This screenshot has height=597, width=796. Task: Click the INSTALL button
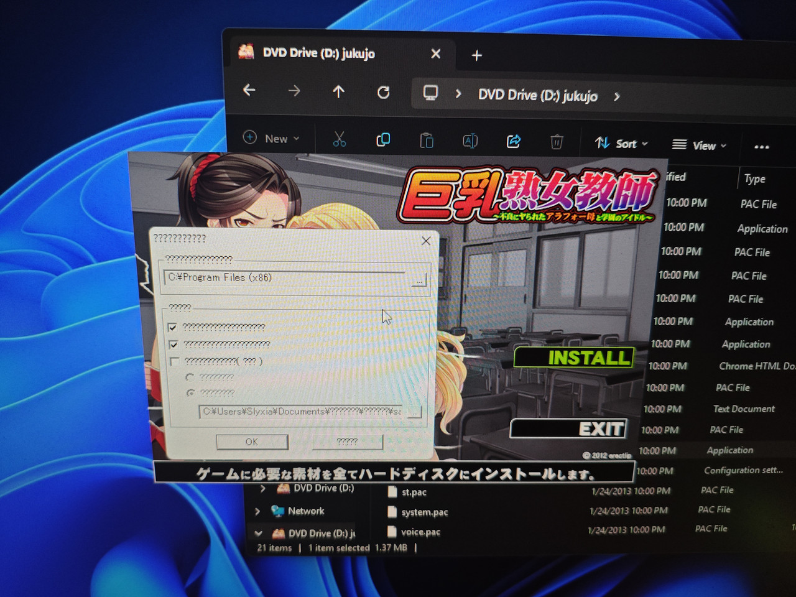tap(575, 357)
